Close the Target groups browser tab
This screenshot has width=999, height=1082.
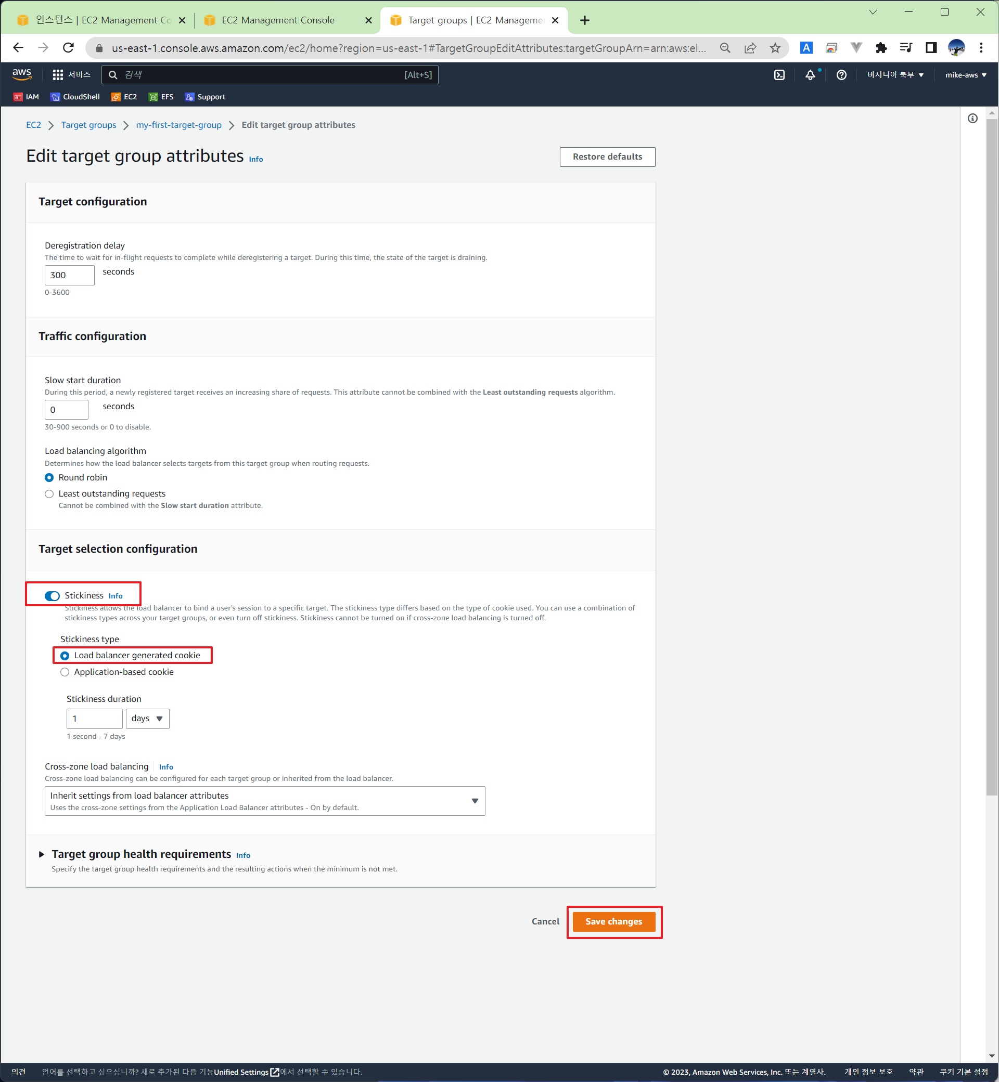[555, 20]
